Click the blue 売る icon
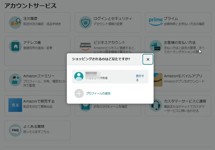 point(15,105)
